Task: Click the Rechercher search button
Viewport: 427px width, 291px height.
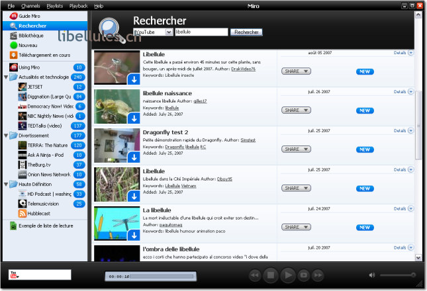Action: coord(246,32)
